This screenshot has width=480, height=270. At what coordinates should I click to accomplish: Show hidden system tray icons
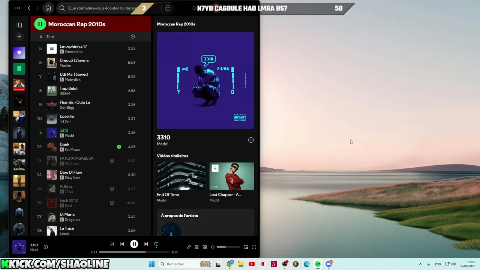(x=420, y=264)
